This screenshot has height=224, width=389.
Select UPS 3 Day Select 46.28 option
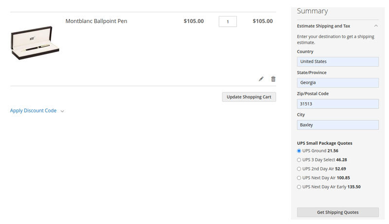299,160
